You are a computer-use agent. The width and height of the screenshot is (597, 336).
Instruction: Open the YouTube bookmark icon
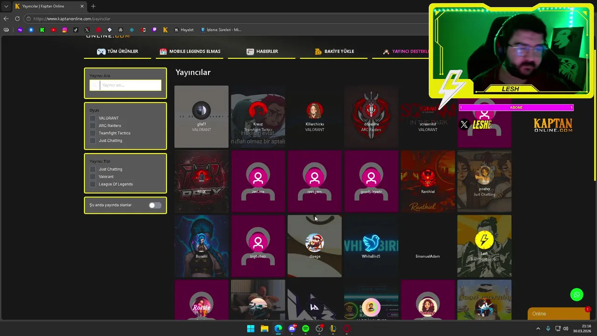[x=53, y=30]
